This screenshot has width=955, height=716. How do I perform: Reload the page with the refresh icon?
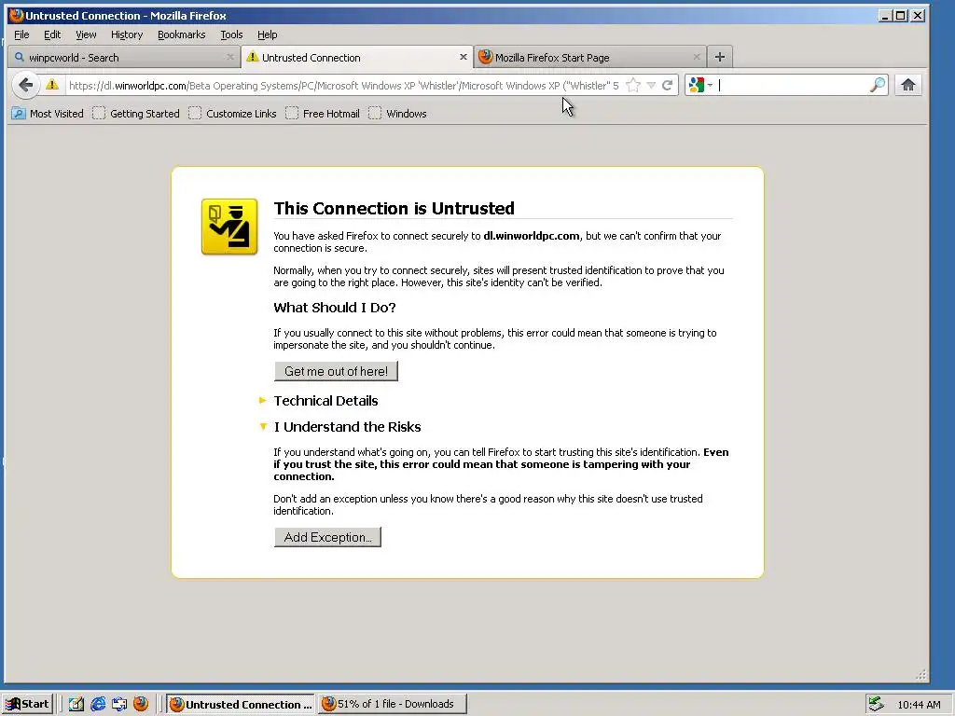point(668,85)
